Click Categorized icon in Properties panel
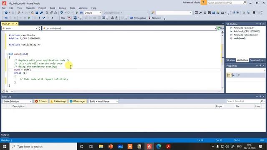 point(229,75)
